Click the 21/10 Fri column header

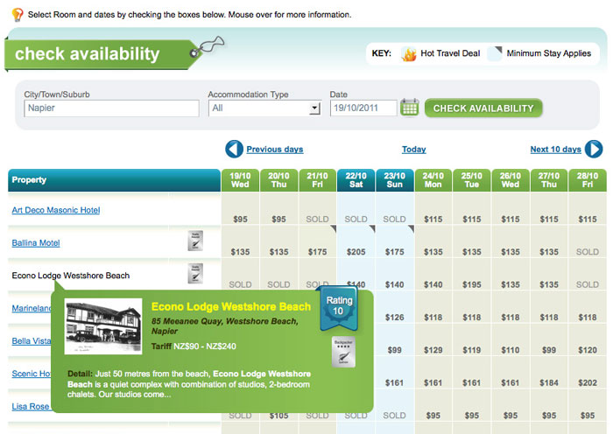point(317,180)
